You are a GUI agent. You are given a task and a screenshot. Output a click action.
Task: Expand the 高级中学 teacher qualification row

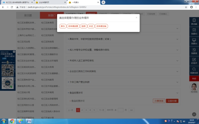point(123,39)
